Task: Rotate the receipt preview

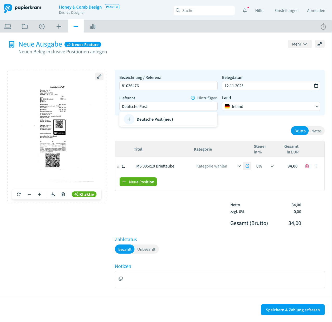Action: 18,194
